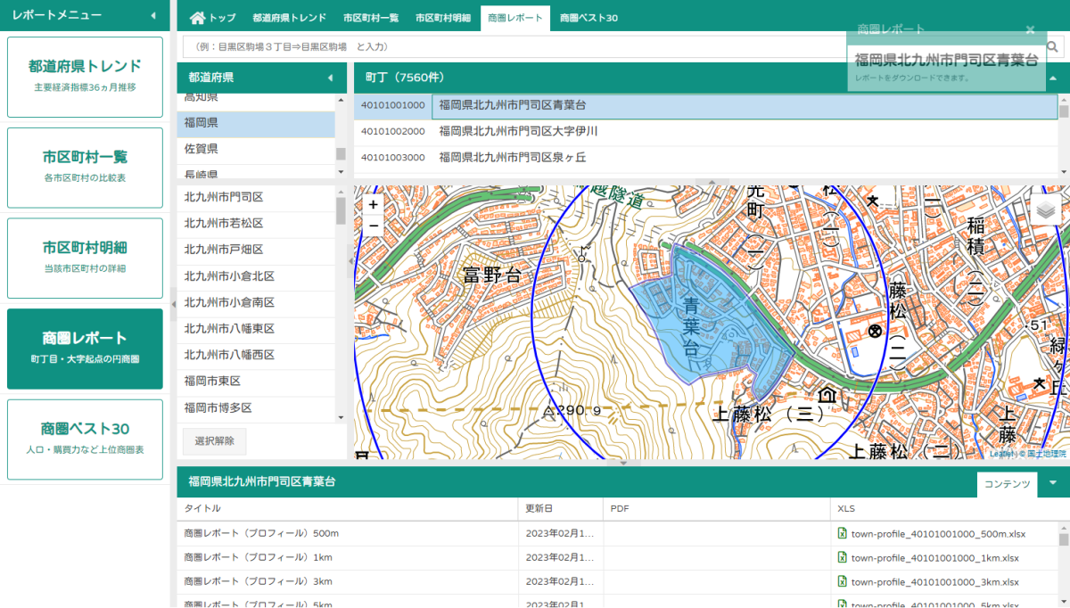Image resolution: width=1070 pixels, height=608 pixels.
Task: Open the dropdown arrow next to コンテンツ
Action: [1053, 483]
